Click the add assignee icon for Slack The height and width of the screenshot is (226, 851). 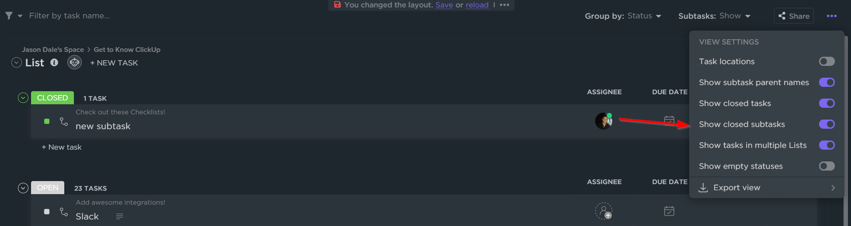tap(603, 211)
